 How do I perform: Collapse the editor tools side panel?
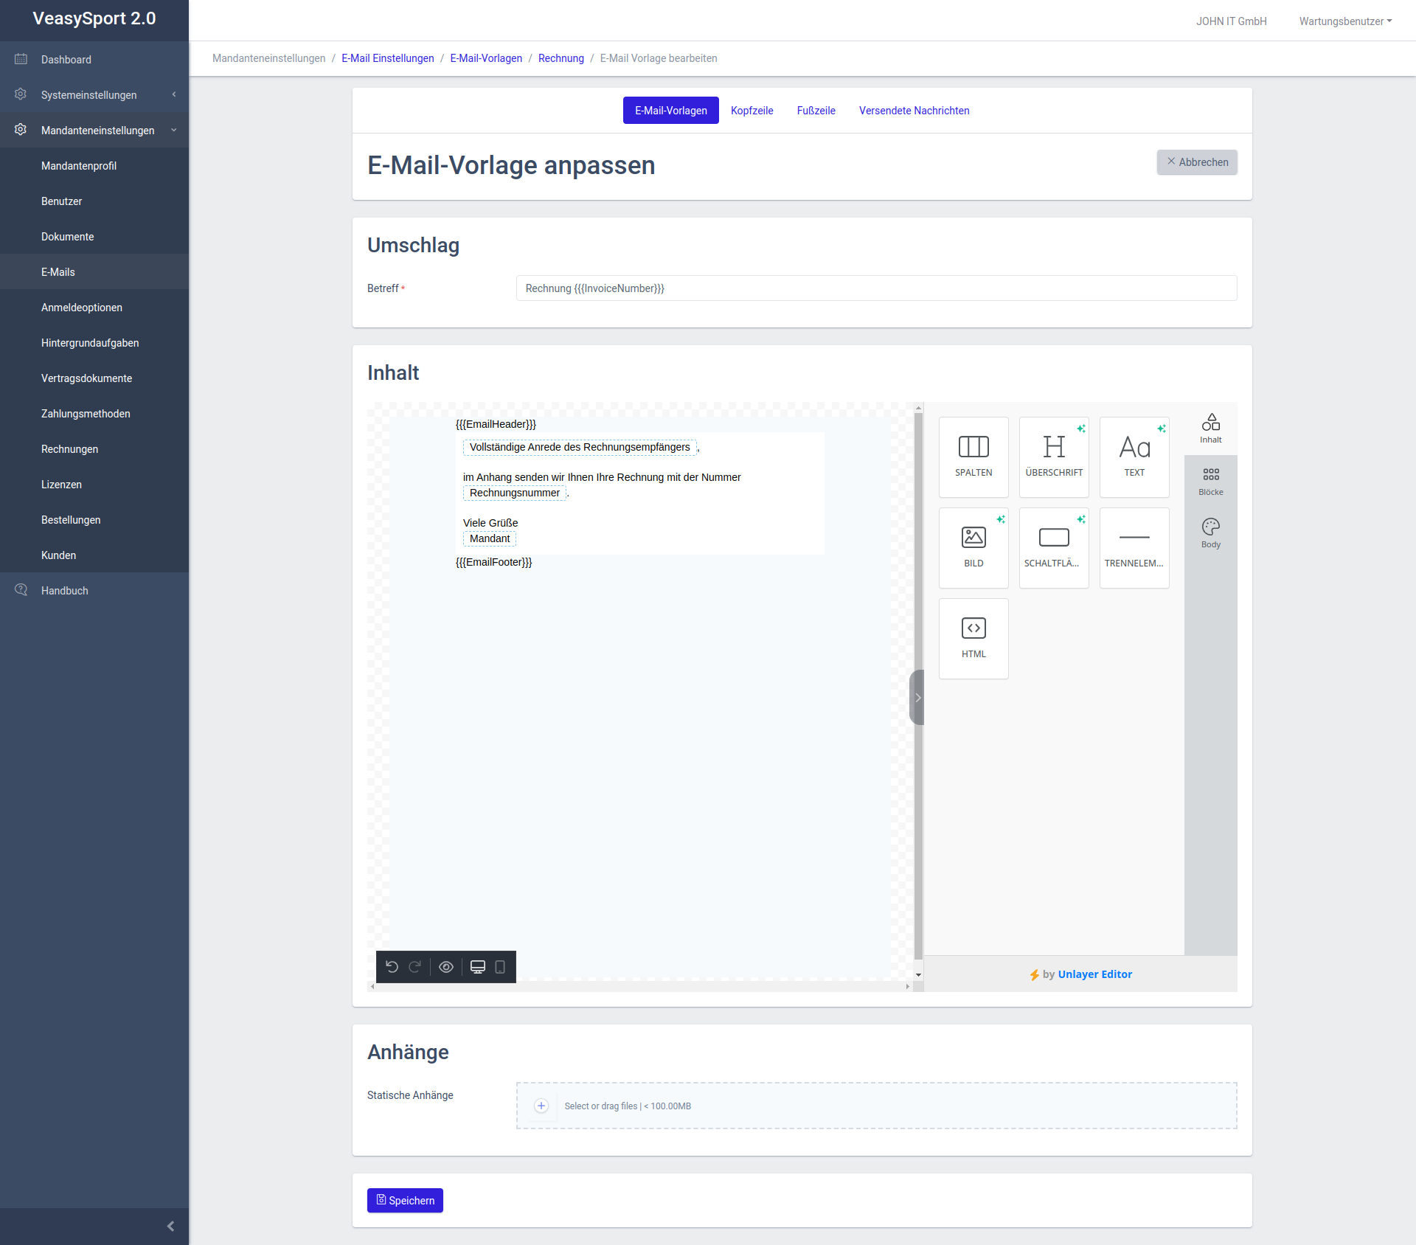(917, 698)
